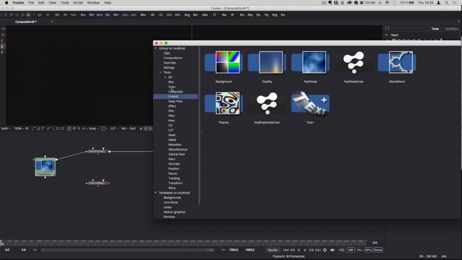Viewport: 462px width, 260px height.
Task: Click the Rct rectangle toolbar shortcut
Action: pos(283,15)
